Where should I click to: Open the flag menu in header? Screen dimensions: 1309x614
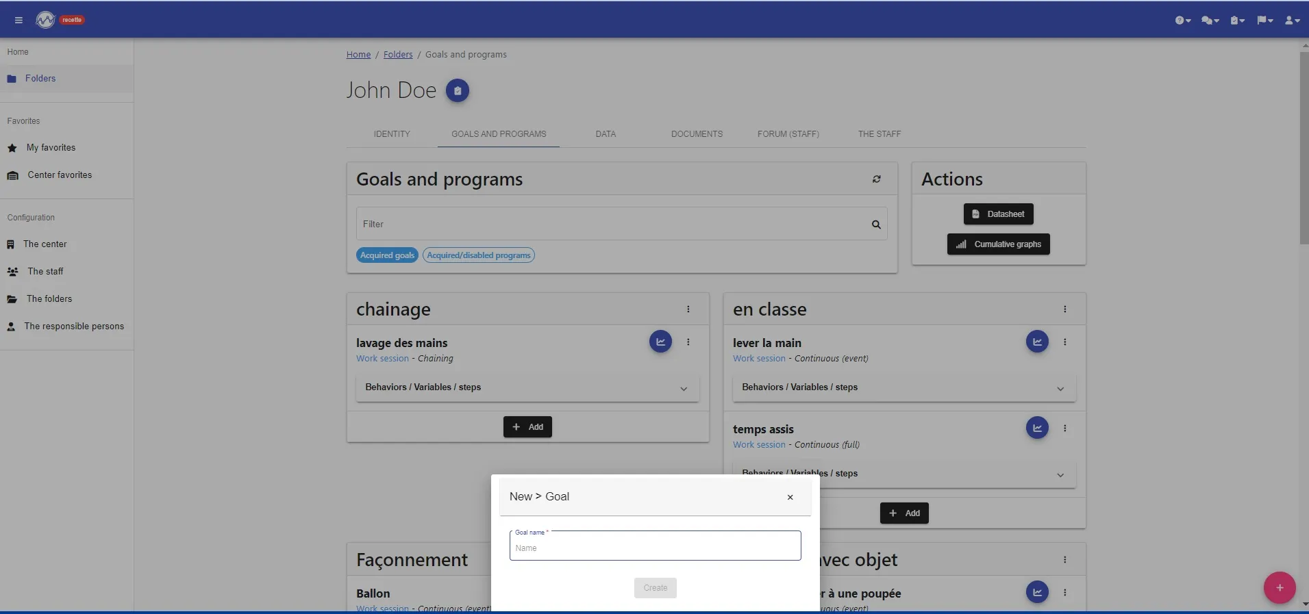[x=1264, y=21]
